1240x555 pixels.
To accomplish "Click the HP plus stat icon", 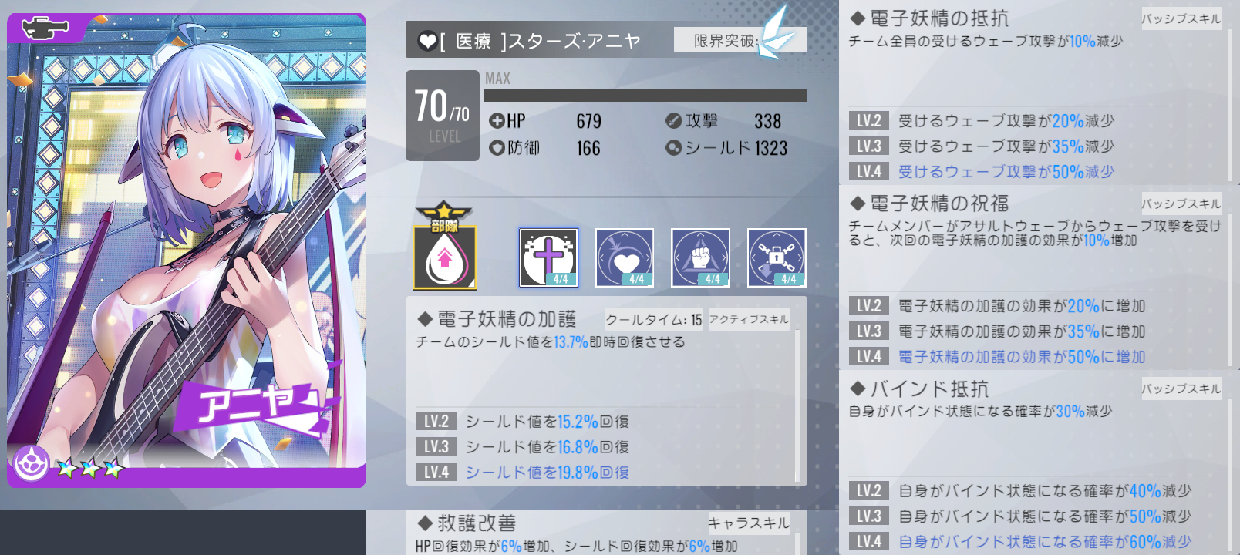I will click(x=497, y=120).
